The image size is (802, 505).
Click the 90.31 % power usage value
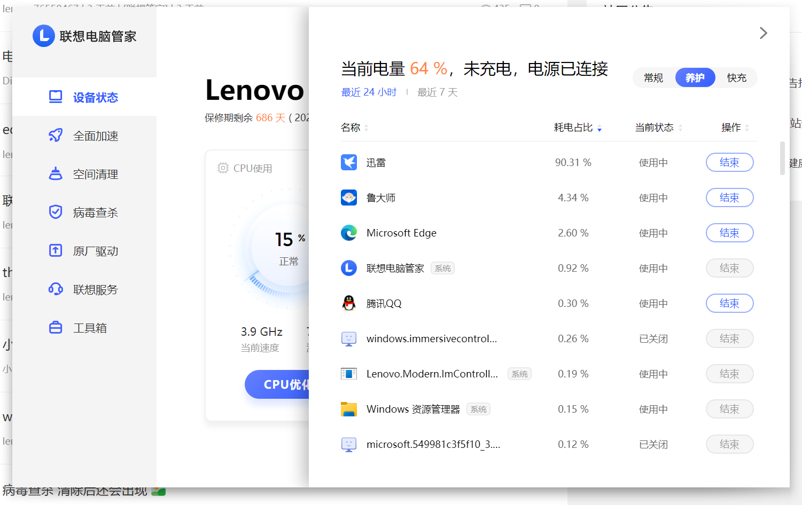(x=573, y=162)
